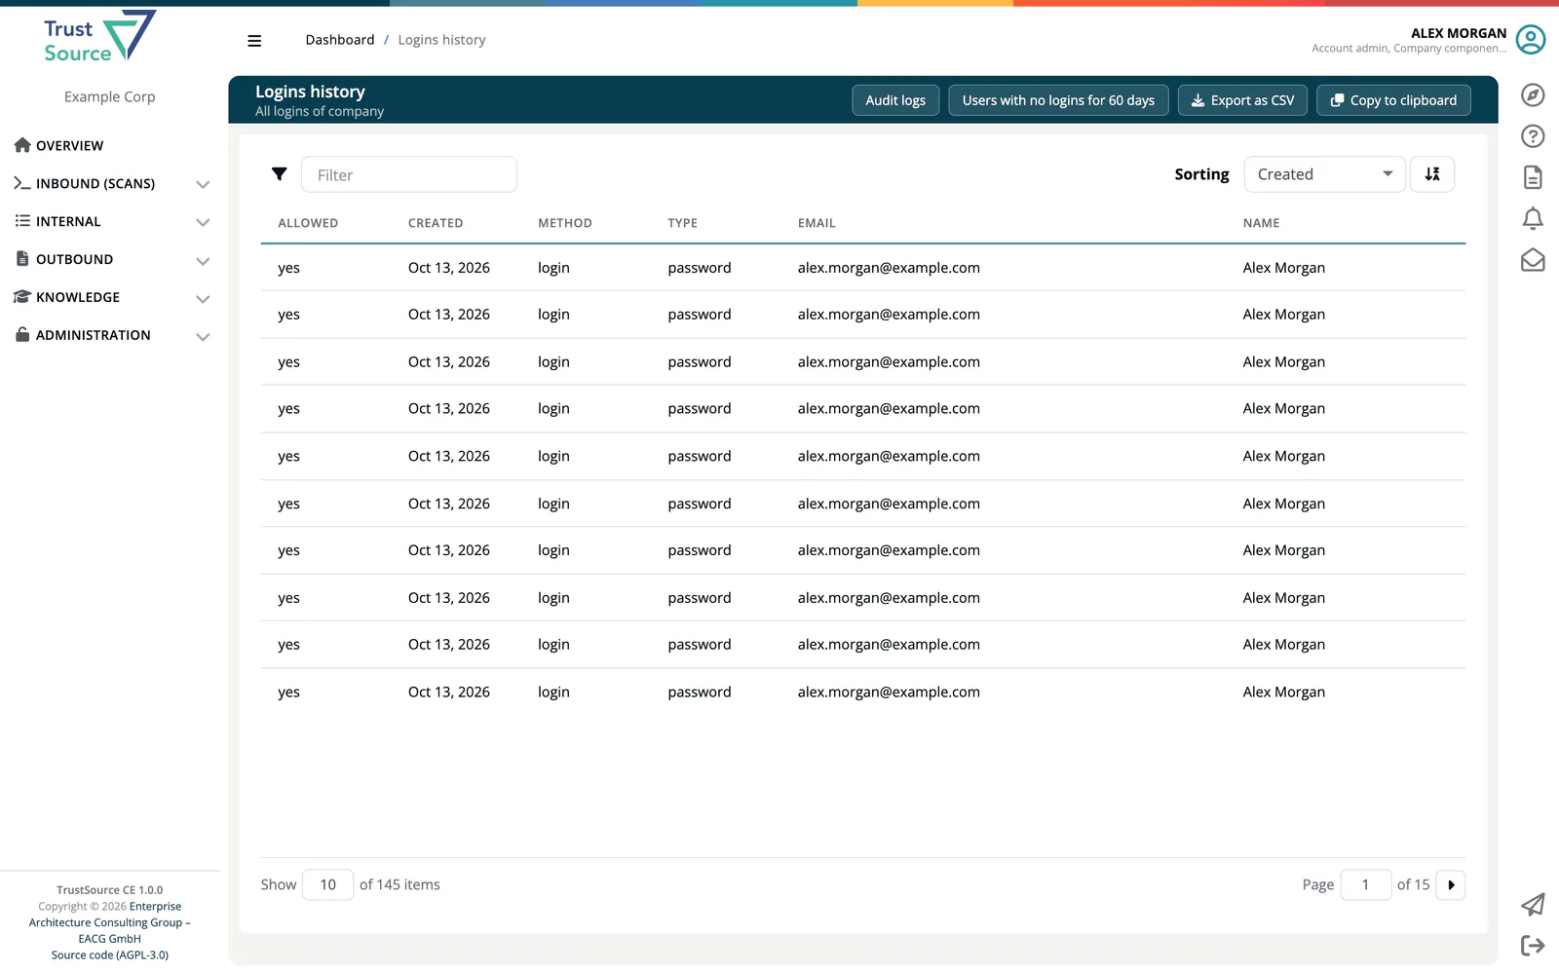
Task: Open the envelope messages icon
Action: (x=1533, y=260)
